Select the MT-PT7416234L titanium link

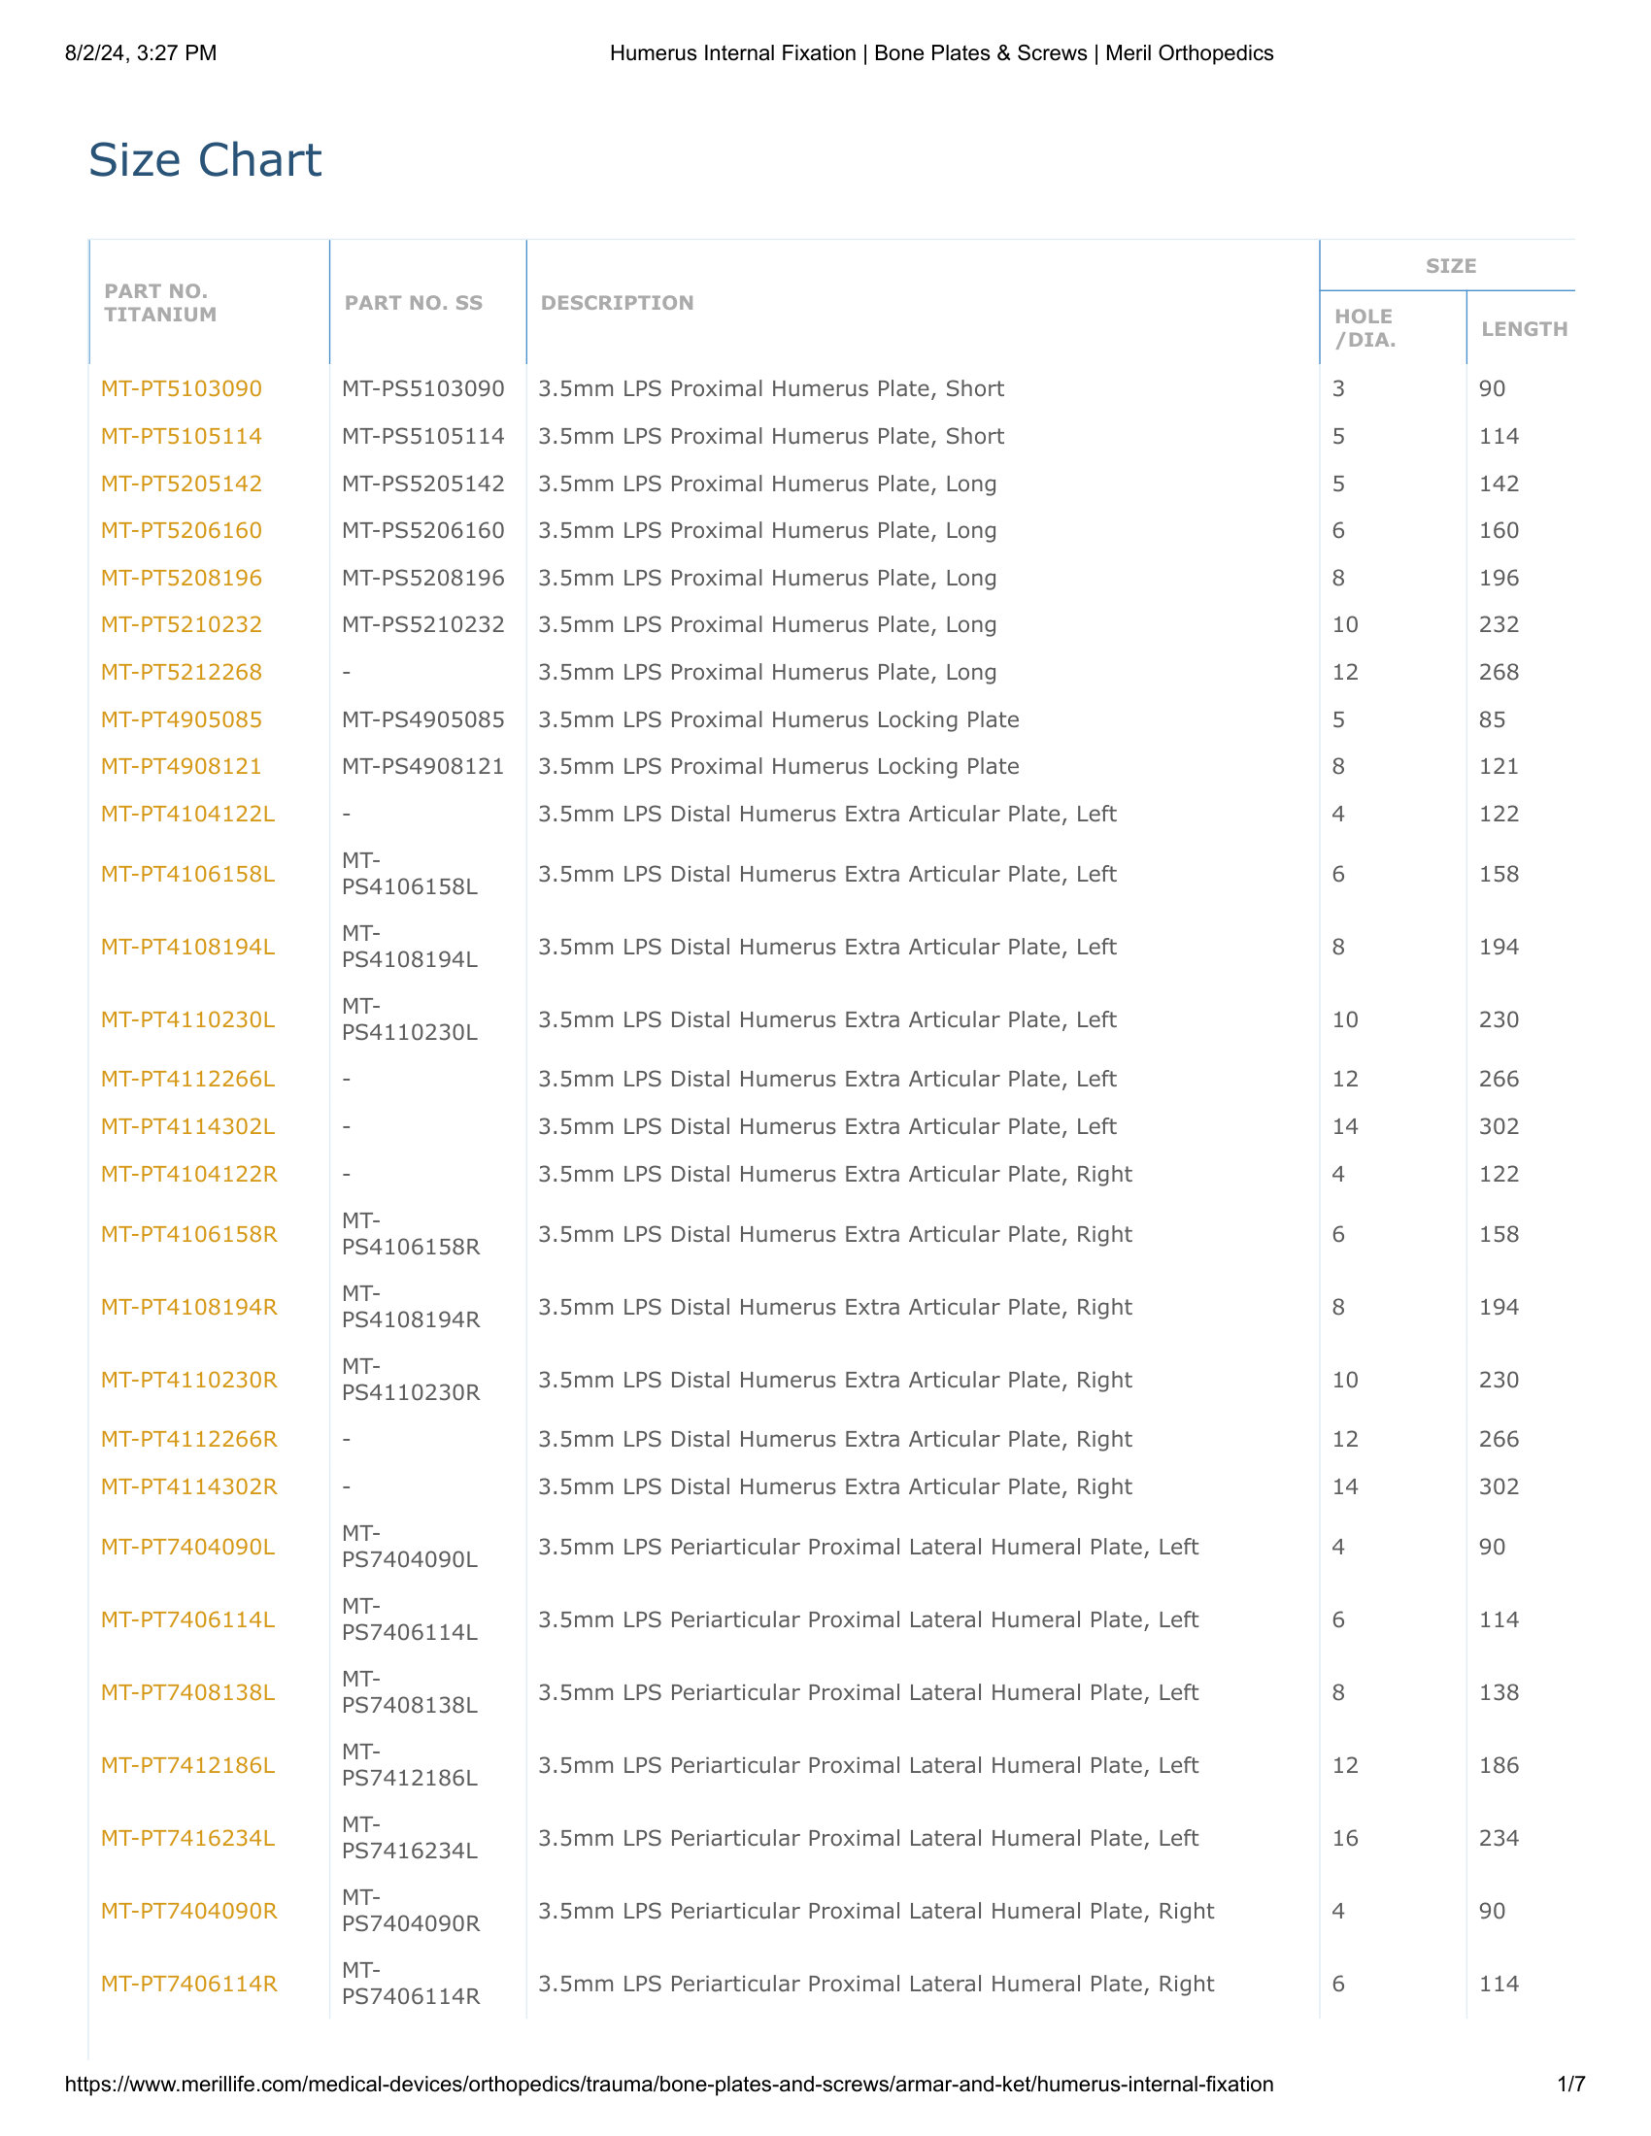(x=187, y=1839)
